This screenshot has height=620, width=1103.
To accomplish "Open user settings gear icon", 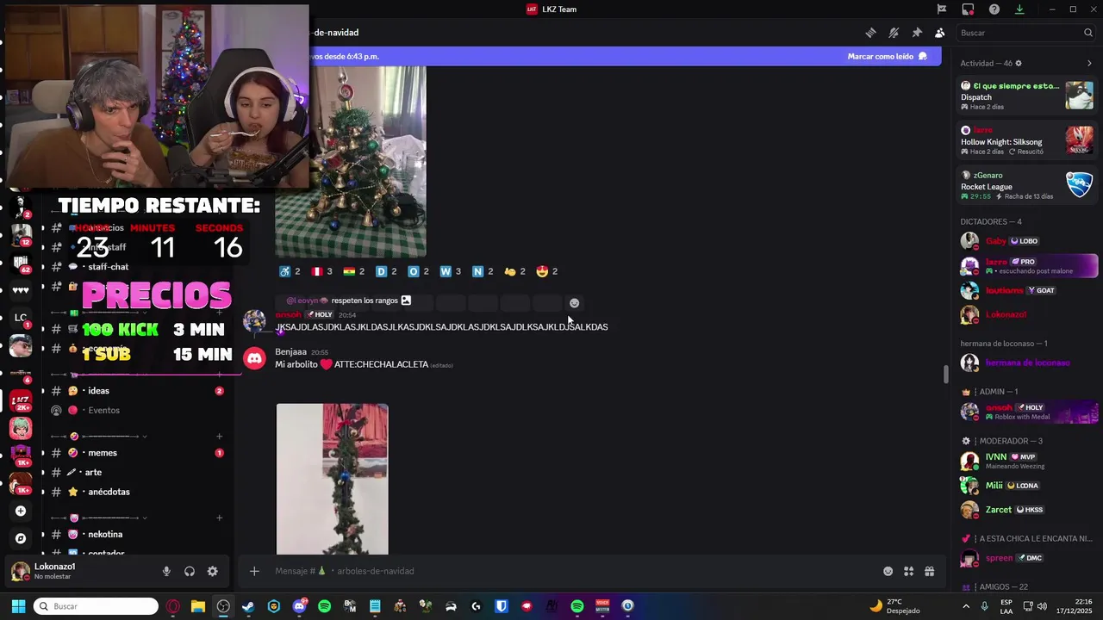I will 212,571.
